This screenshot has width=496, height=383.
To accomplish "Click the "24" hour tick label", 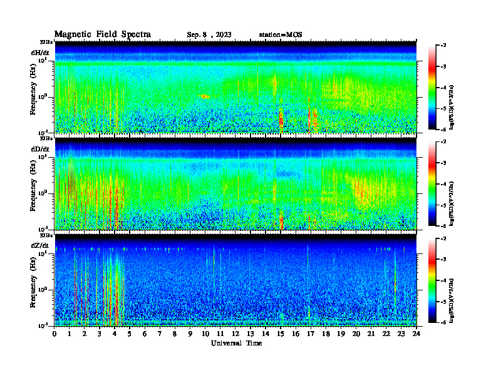I will [x=416, y=334].
